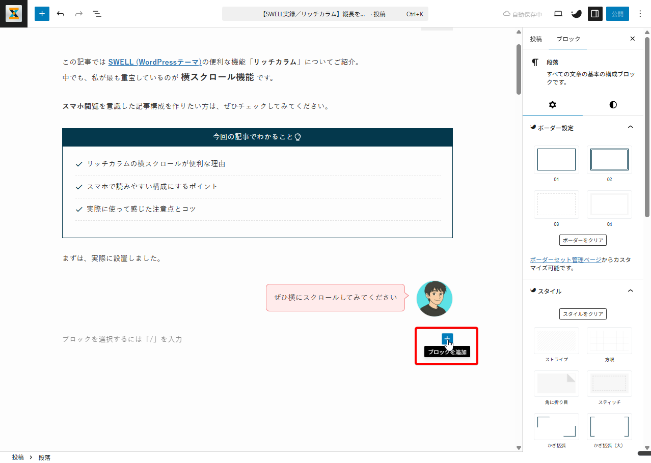This screenshot has width=651, height=463.
Task: Open the ボーダーセット管理ページ link
Action: (565, 259)
